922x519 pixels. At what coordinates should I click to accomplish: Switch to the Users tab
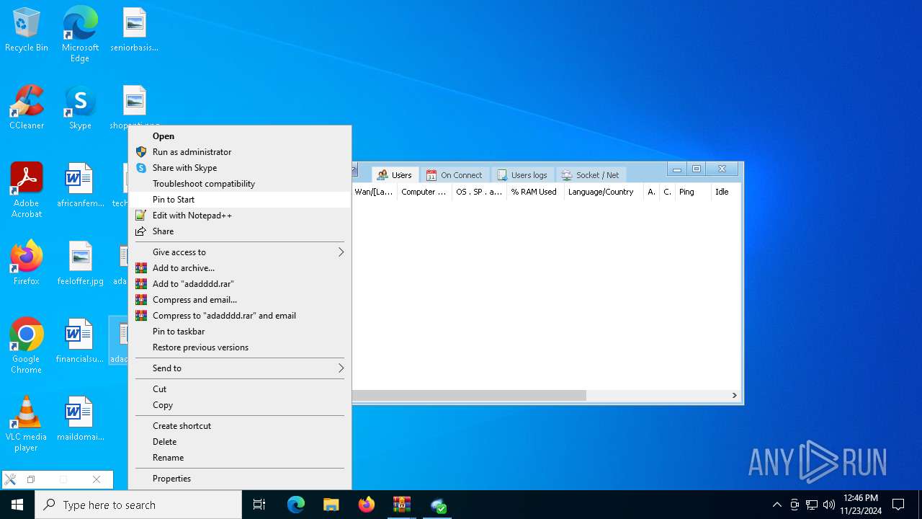pos(395,175)
